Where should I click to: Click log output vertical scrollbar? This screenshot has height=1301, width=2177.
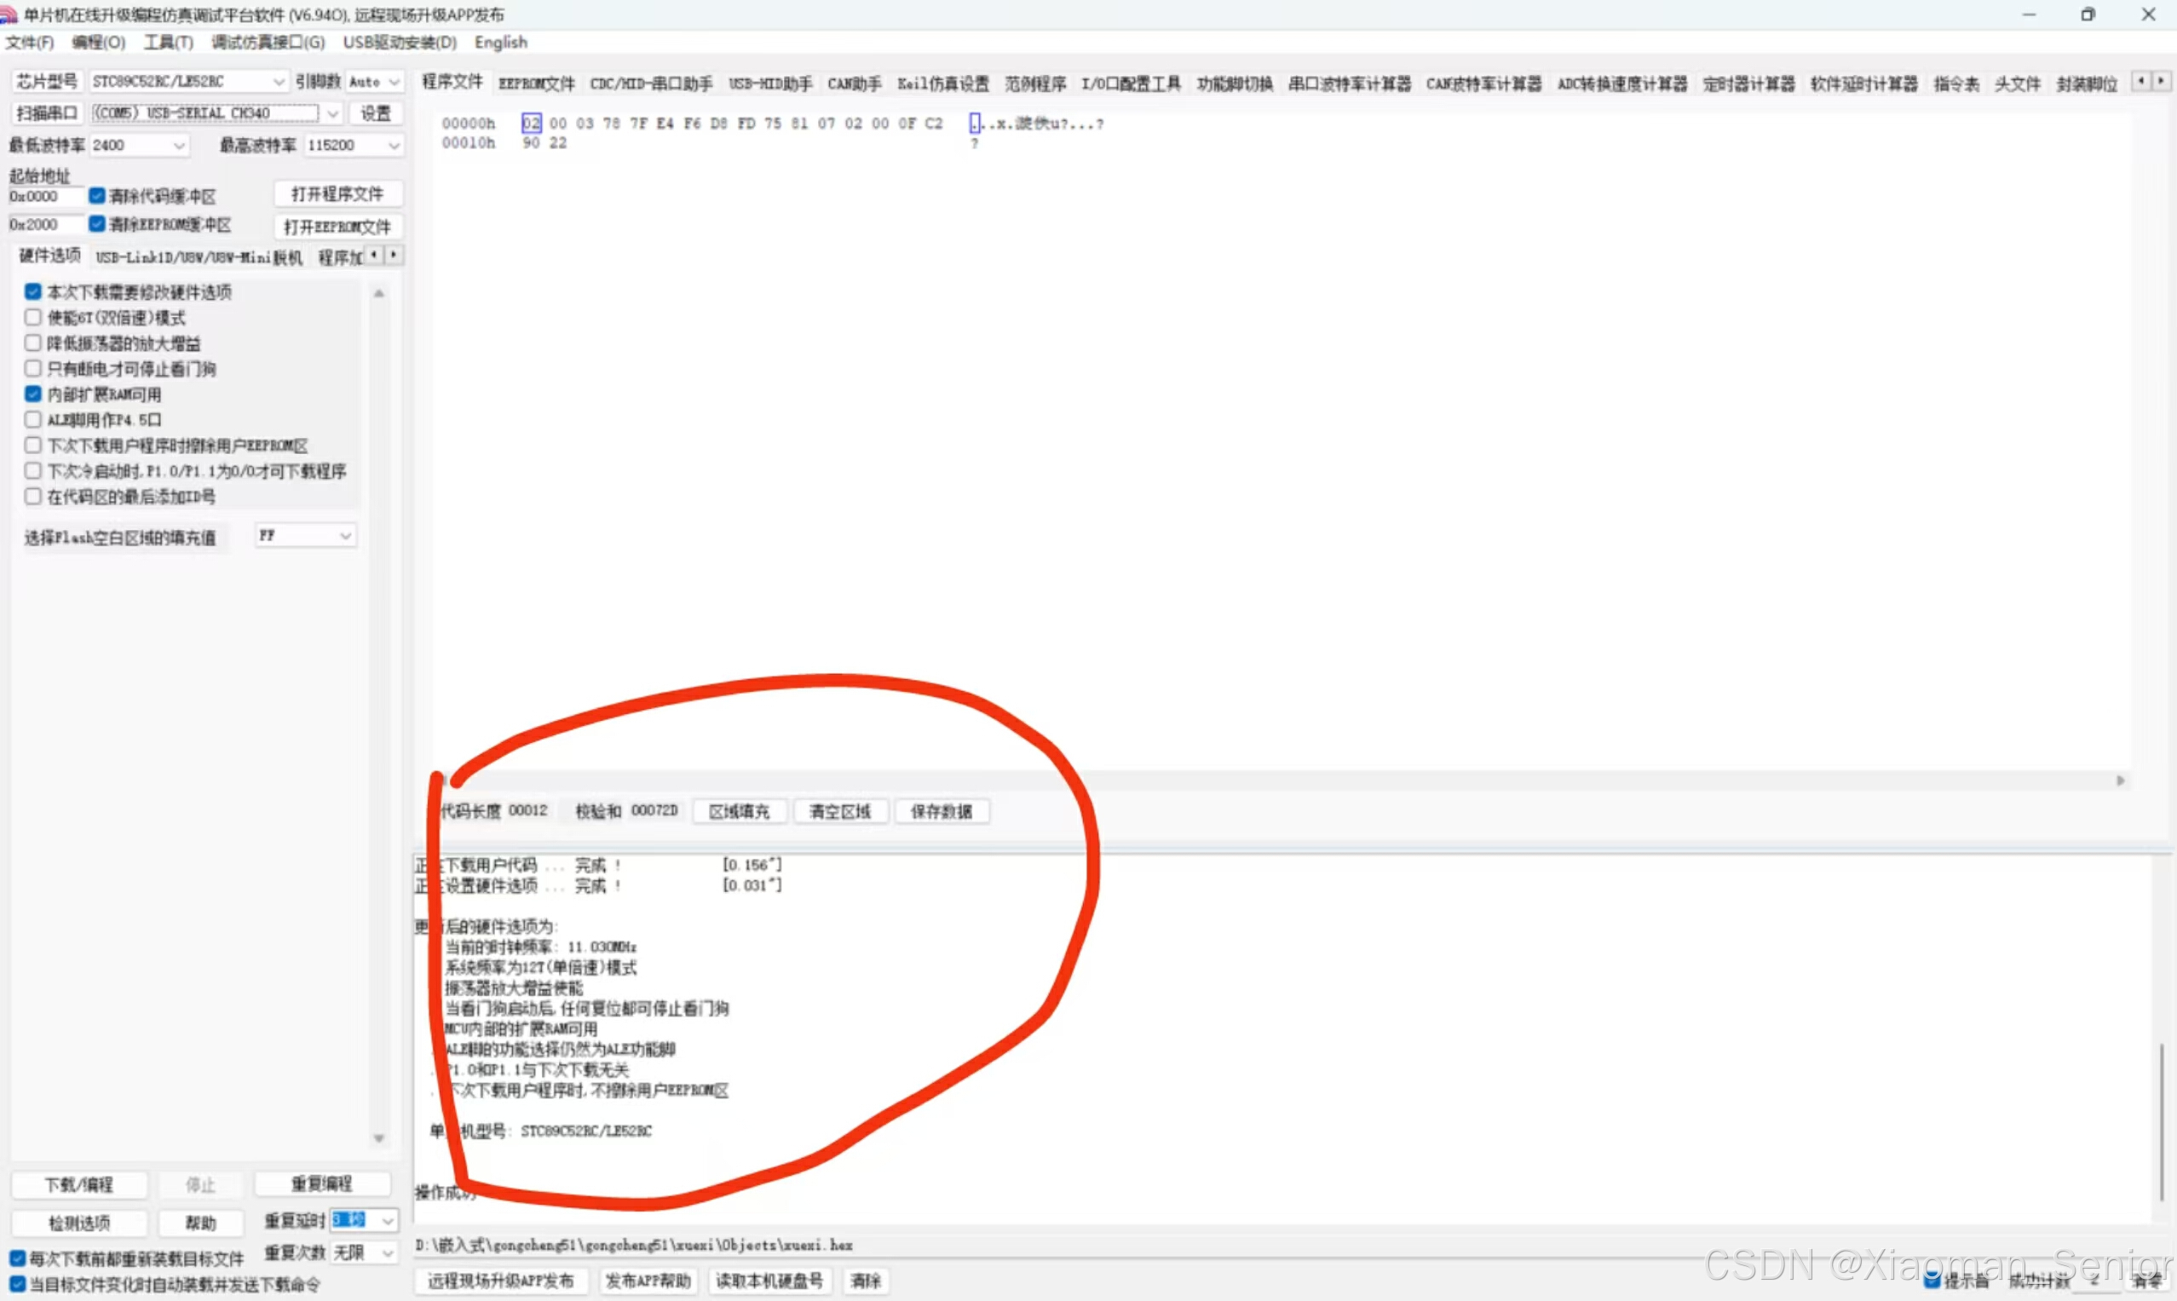click(2161, 1122)
